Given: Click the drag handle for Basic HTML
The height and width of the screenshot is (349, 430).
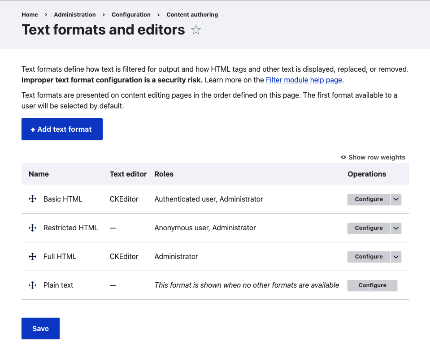Looking at the screenshot, I should coord(32,199).
